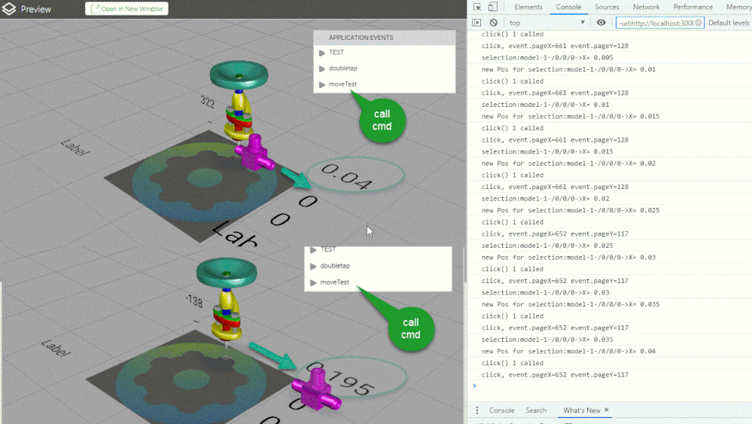Select the drawer Console tab
Screen dimensions: 752x424
(x=501, y=410)
